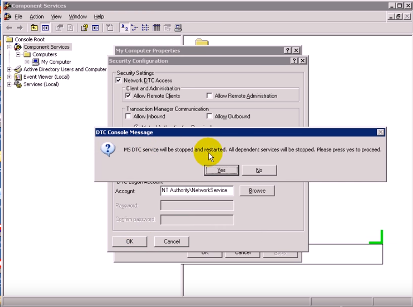This screenshot has width=413, height=307.
Task: Click No in DTC Console Message
Action: (259, 170)
